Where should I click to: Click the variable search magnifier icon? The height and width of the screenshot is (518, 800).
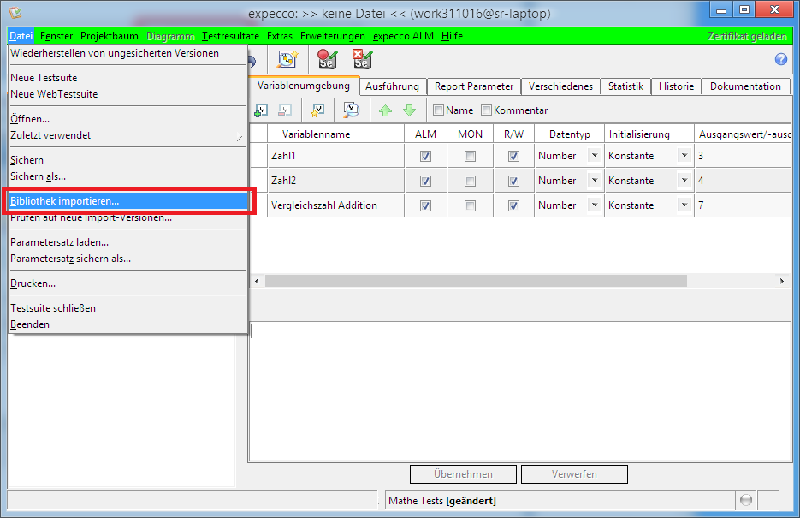(x=351, y=110)
